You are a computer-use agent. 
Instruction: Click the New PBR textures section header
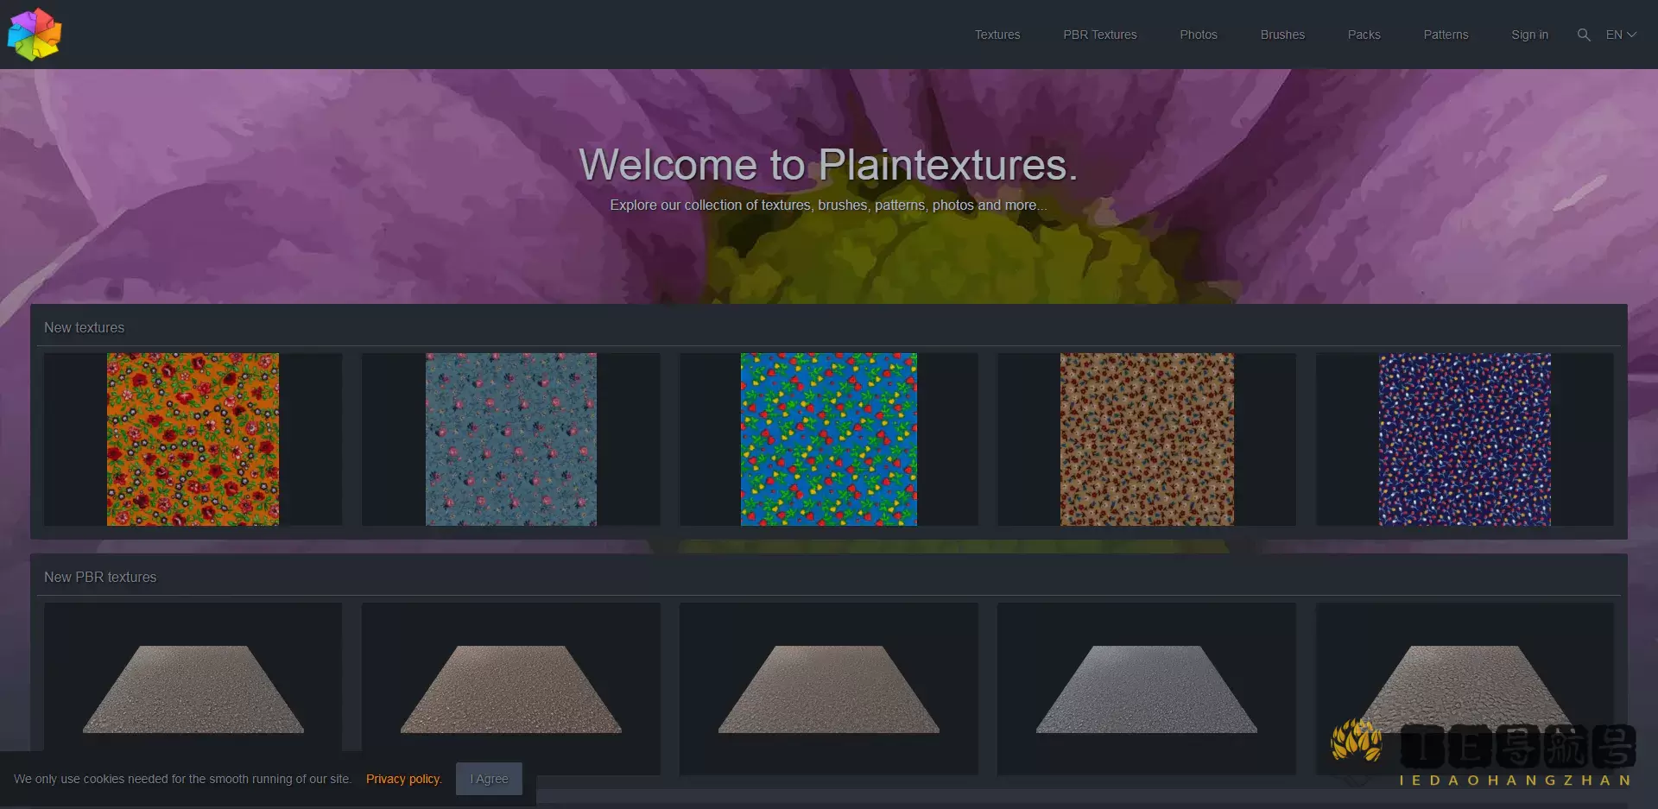[x=100, y=577]
